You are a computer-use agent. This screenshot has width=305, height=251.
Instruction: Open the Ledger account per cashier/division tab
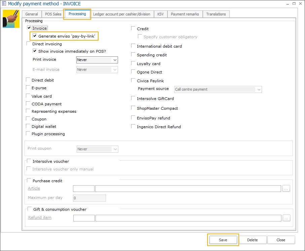coord(122,14)
